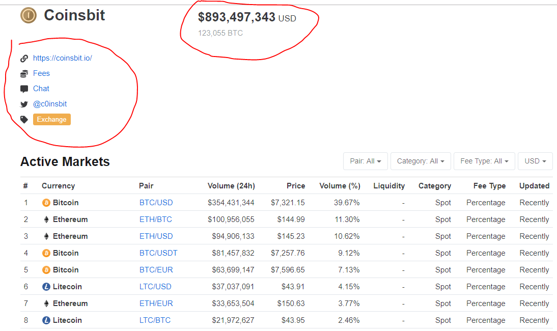Click the 39.67% volume share cell
The width and height of the screenshot is (557, 331).
click(x=347, y=203)
